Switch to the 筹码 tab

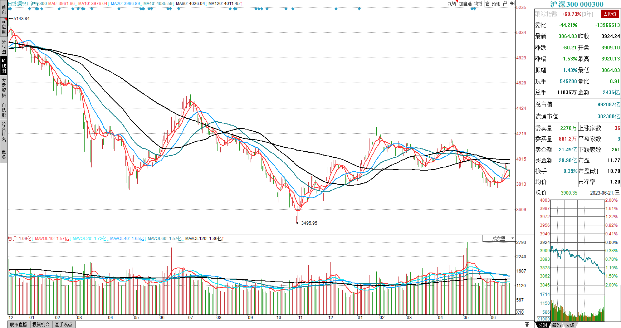(x=556, y=325)
